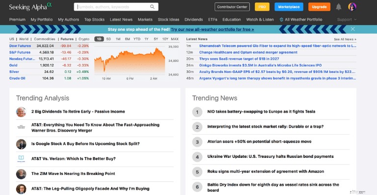The height and width of the screenshot is (195, 377).
Task: Open the Marketplace button
Action: point(289,7)
